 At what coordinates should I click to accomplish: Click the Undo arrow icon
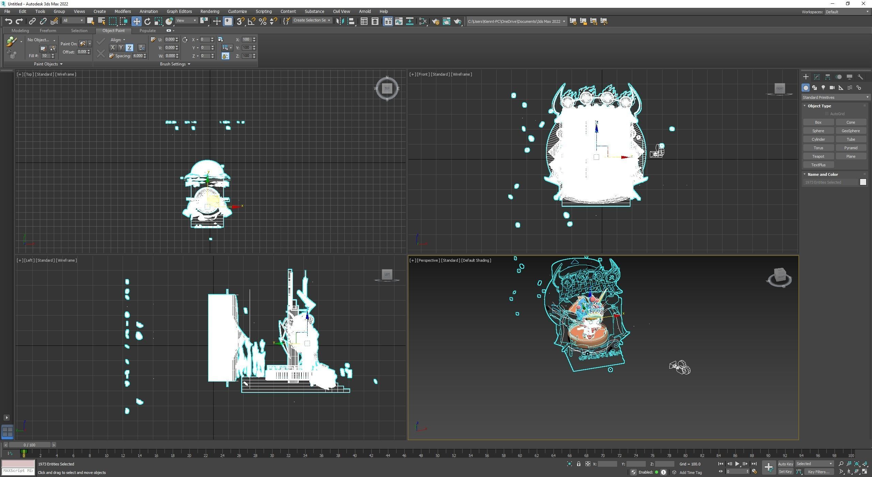click(9, 21)
